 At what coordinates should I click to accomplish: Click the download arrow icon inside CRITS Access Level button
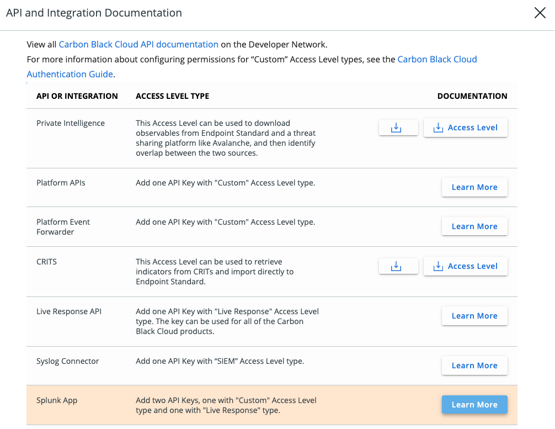(438, 266)
